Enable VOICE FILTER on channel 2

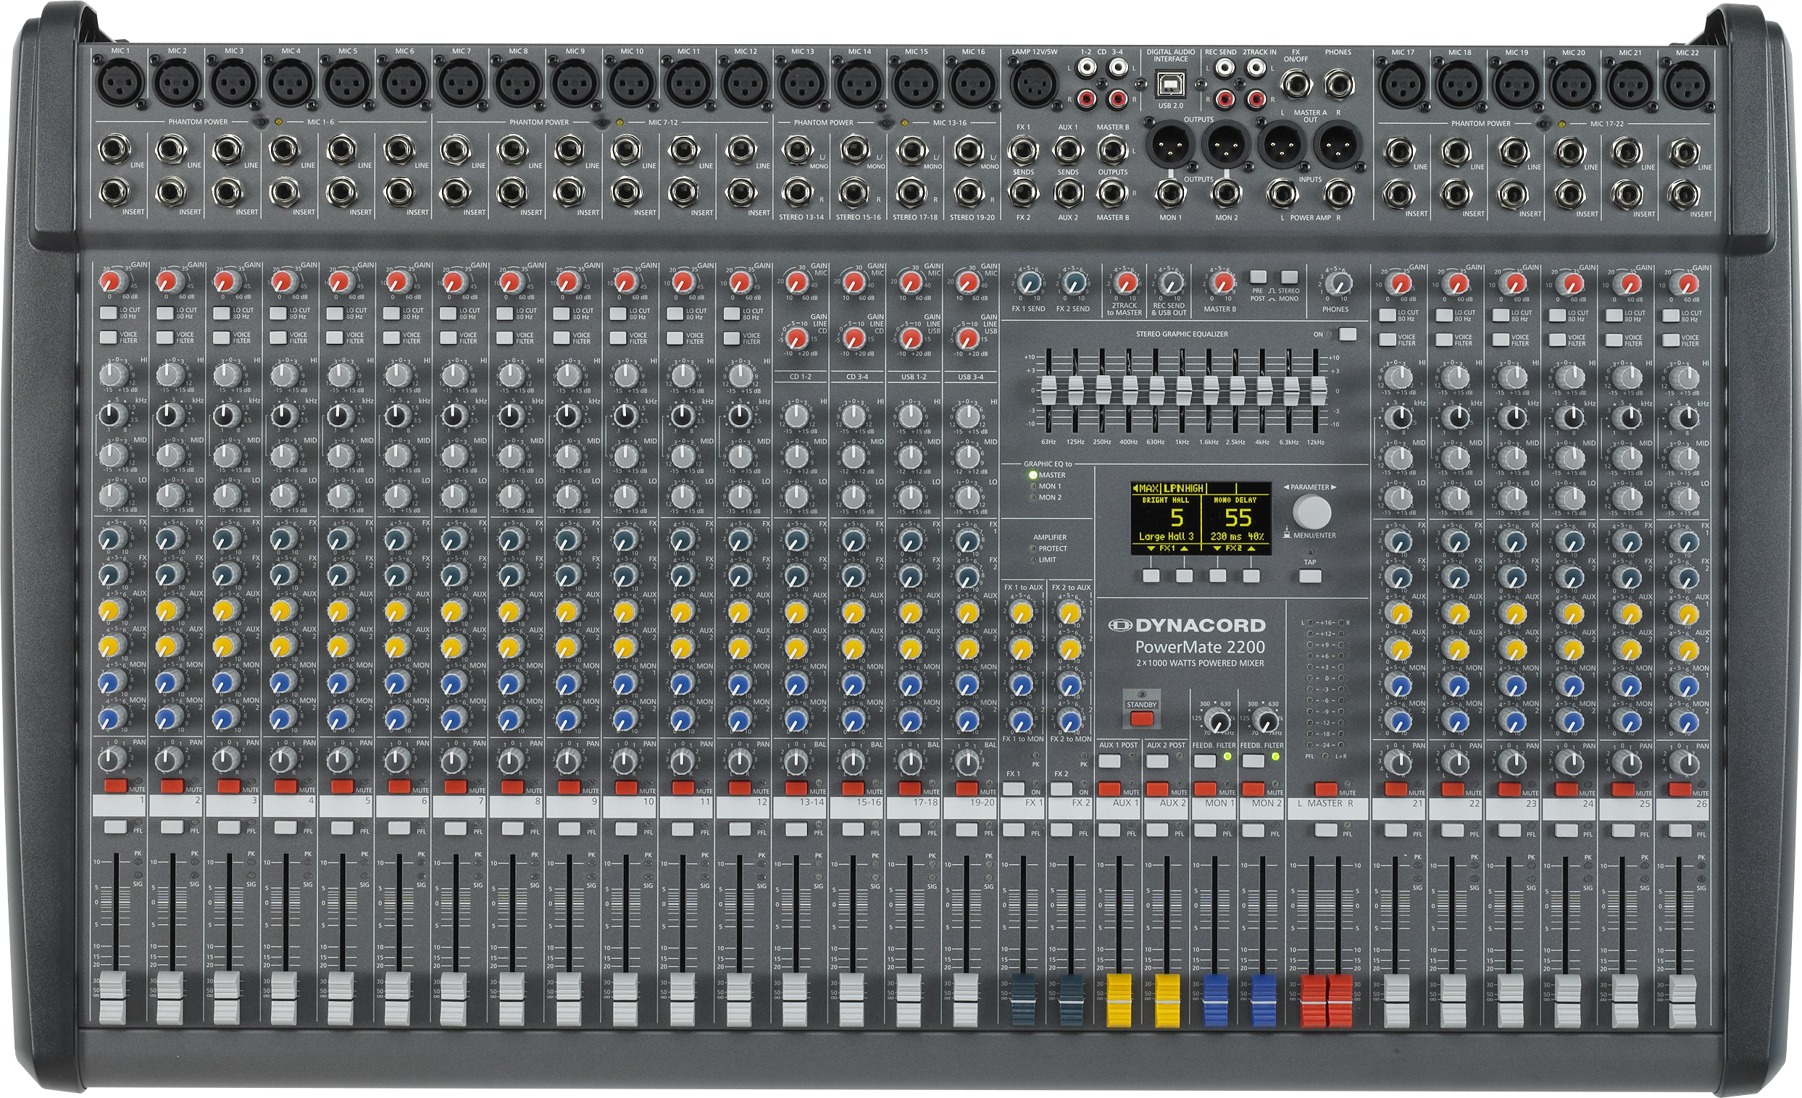click(165, 338)
